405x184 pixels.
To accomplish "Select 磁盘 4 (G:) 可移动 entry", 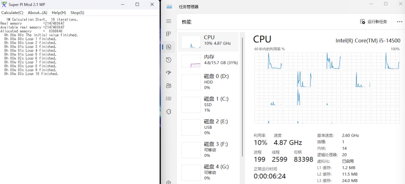I will 208,173.
